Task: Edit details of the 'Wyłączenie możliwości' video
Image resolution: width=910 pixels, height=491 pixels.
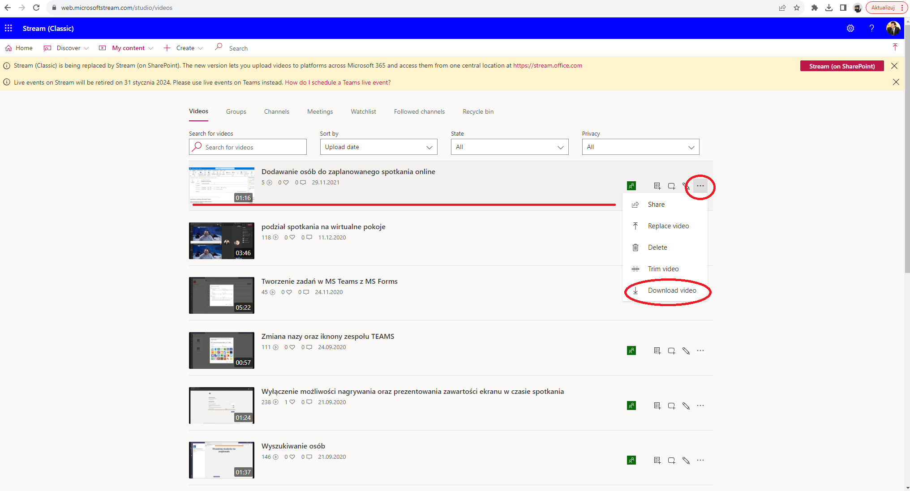Action: click(x=686, y=406)
